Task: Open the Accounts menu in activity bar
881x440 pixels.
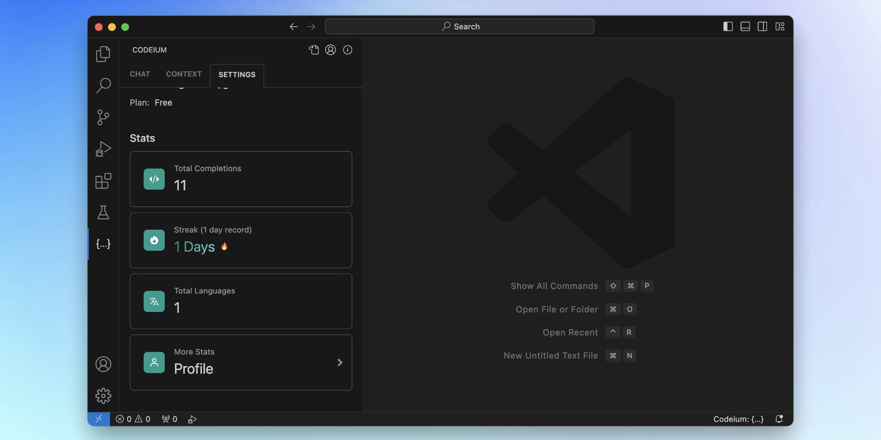Action: pos(103,364)
